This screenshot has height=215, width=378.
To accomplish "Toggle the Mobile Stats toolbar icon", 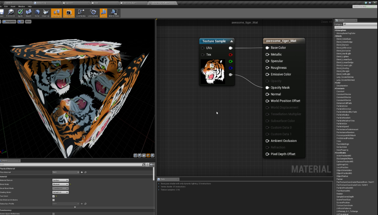I will coord(114,13).
